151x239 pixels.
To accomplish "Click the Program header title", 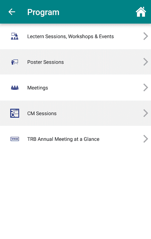I will click(x=43, y=12).
